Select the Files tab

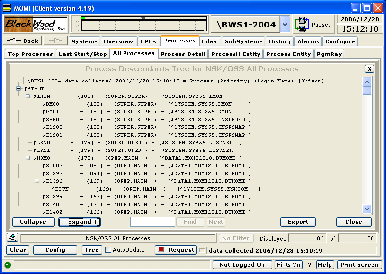209,41
